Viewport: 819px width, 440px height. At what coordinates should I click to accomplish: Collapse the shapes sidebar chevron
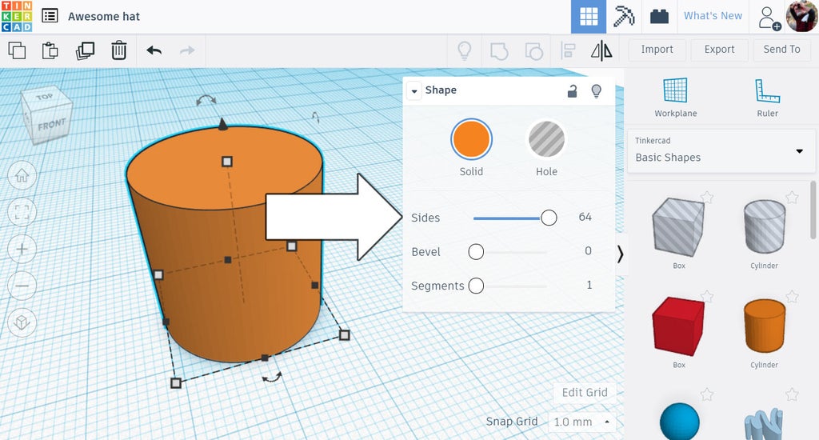tap(620, 254)
